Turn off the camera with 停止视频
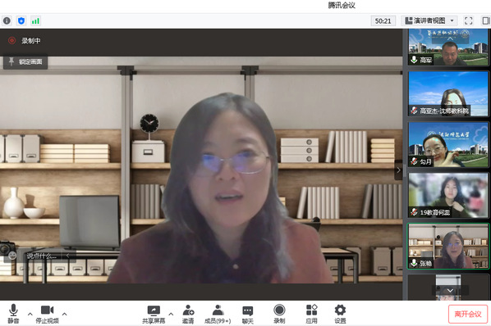 48,315
